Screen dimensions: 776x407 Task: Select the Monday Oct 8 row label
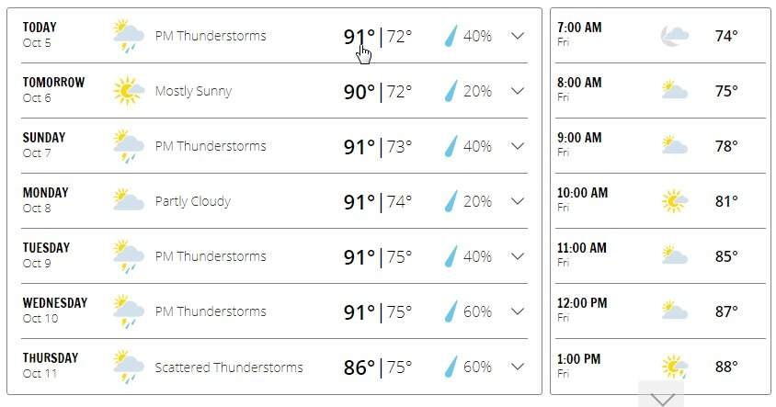click(x=46, y=199)
